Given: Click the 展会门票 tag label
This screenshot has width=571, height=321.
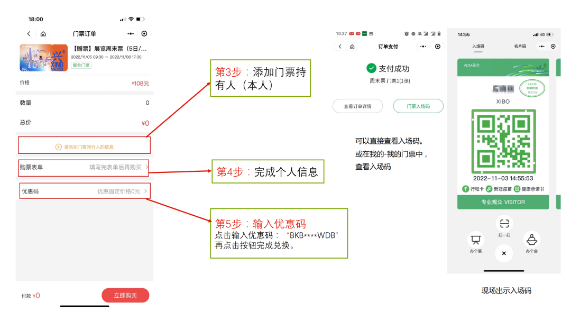Looking at the screenshot, I should tap(81, 65).
